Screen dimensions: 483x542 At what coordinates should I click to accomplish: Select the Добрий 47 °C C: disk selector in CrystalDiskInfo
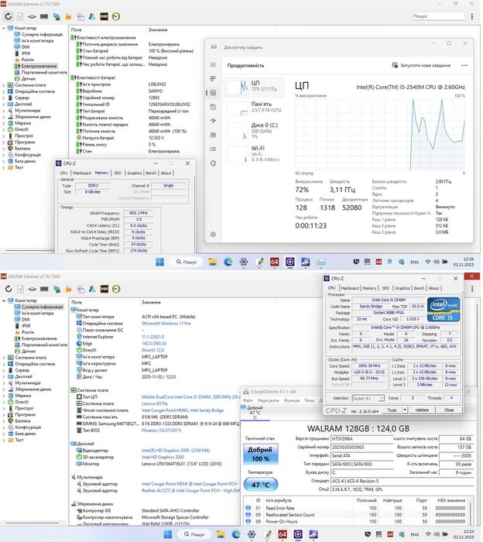pos(255,413)
